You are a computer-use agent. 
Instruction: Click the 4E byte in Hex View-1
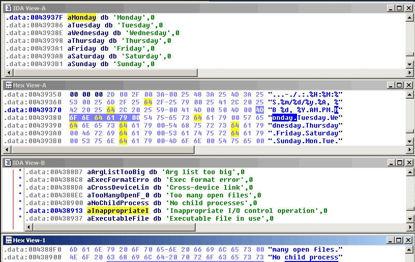[x=73, y=257]
